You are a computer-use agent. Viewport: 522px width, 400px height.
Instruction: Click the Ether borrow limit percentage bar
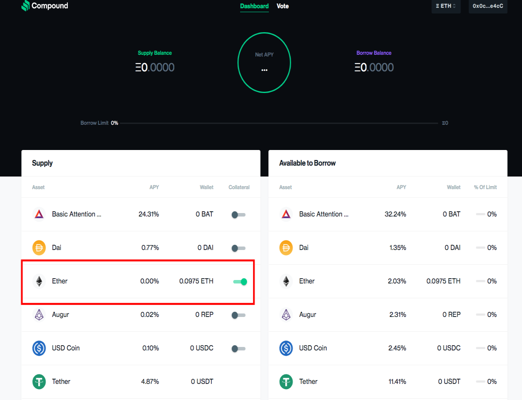pyautogui.click(x=481, y=281)
